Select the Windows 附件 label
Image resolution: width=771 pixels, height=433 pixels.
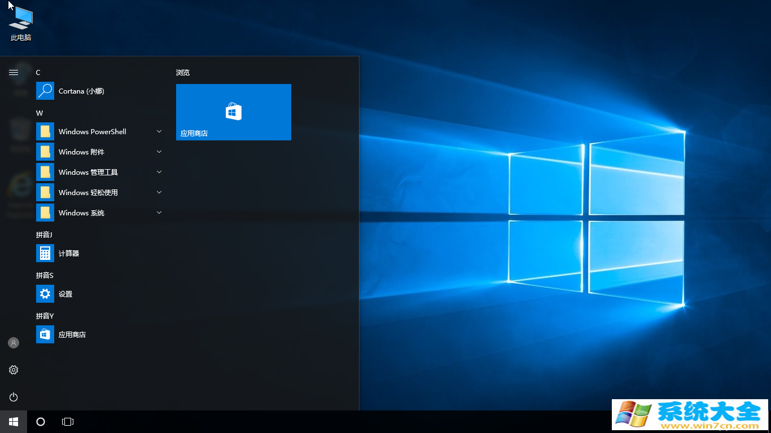[x=81, y=152]
